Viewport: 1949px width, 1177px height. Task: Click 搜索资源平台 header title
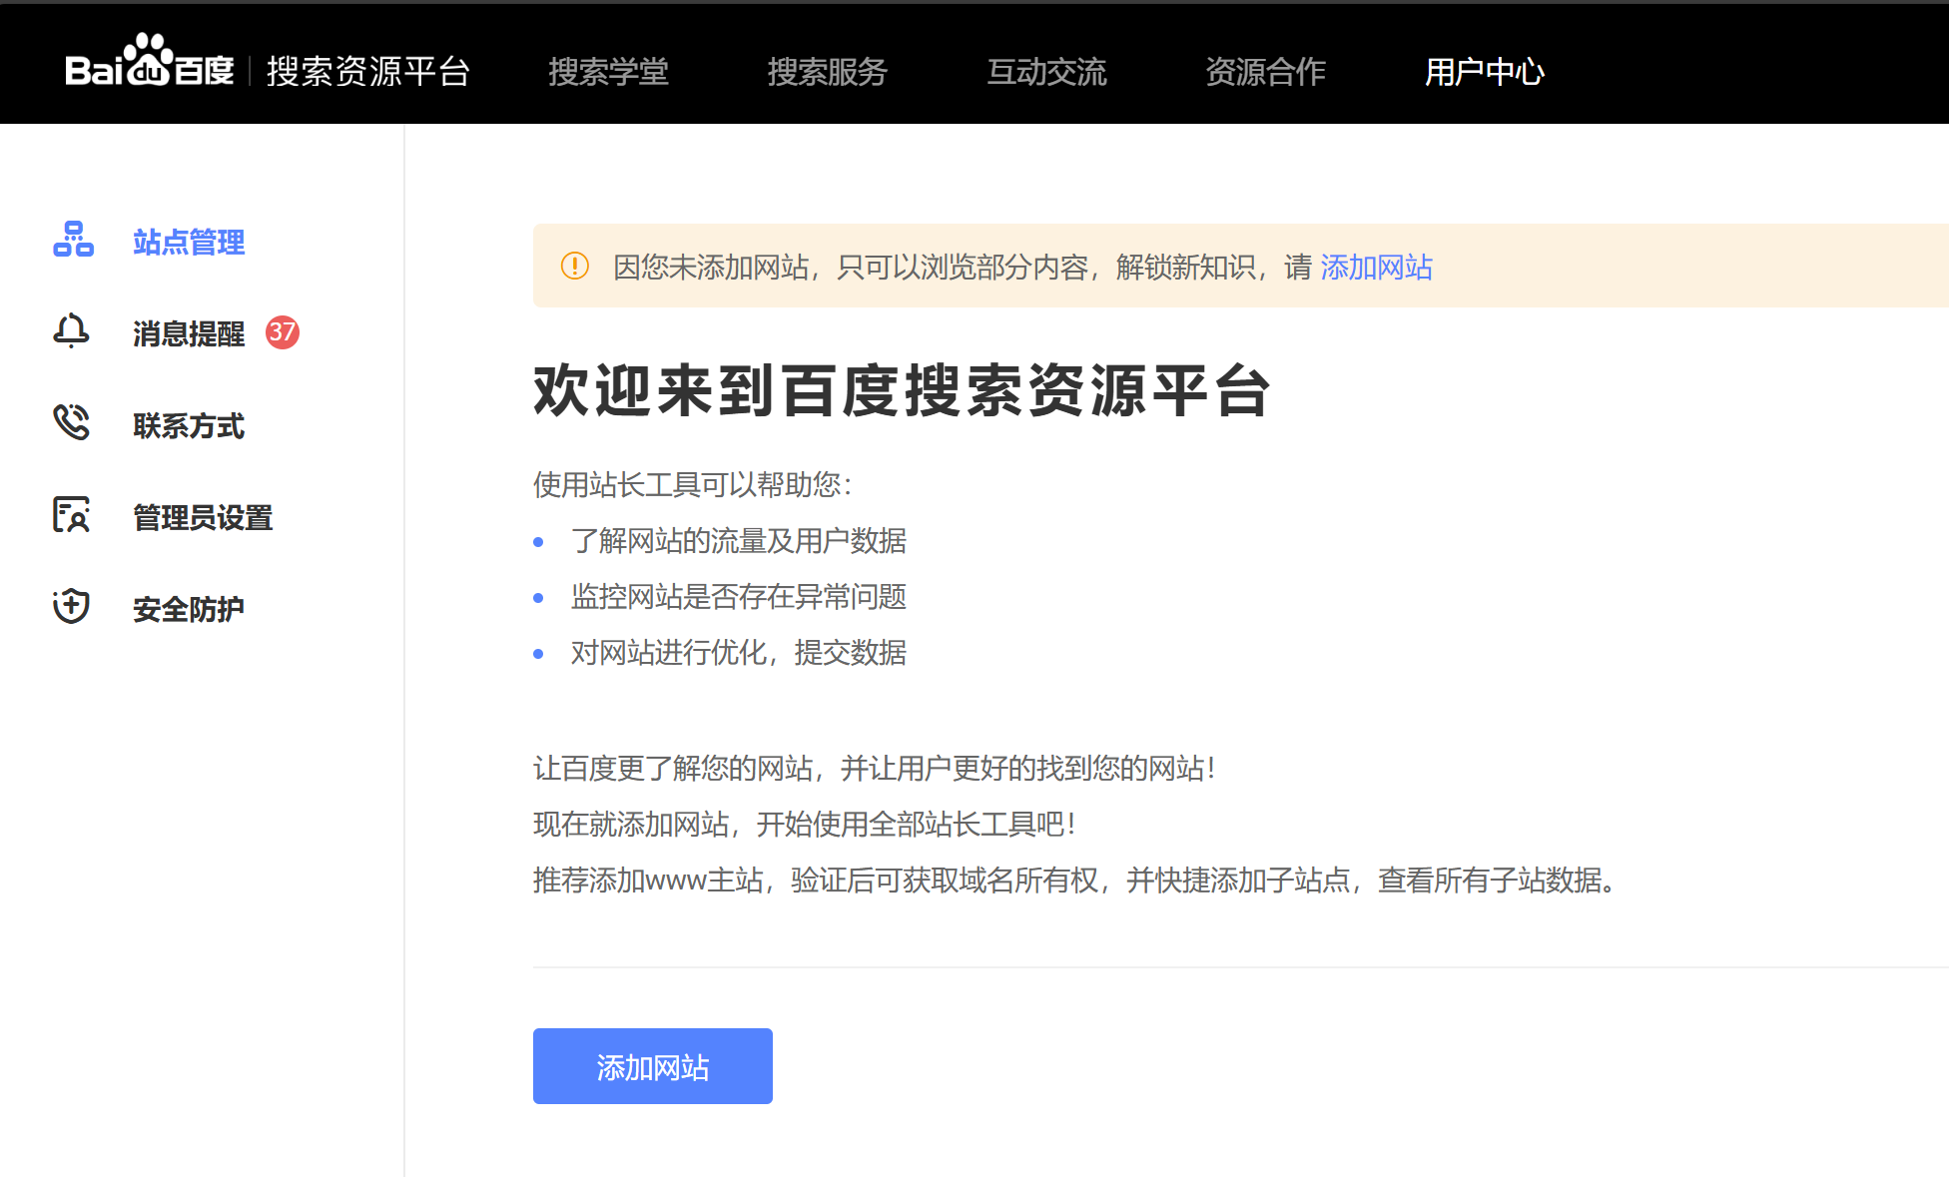point(368,72)
